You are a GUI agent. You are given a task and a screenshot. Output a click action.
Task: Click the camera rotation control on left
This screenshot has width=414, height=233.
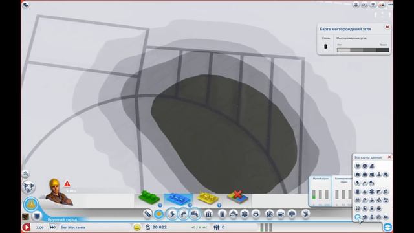point(28,187)
